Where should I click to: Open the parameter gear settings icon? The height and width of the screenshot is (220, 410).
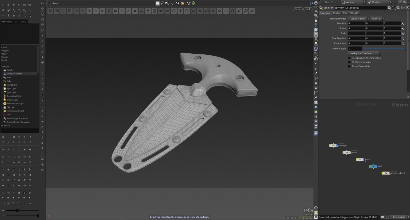[x=389, y=8]
